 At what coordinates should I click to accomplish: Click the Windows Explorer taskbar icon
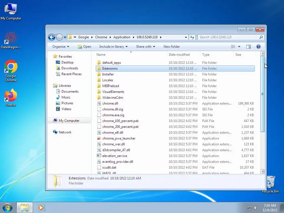(x=25, y=207)
